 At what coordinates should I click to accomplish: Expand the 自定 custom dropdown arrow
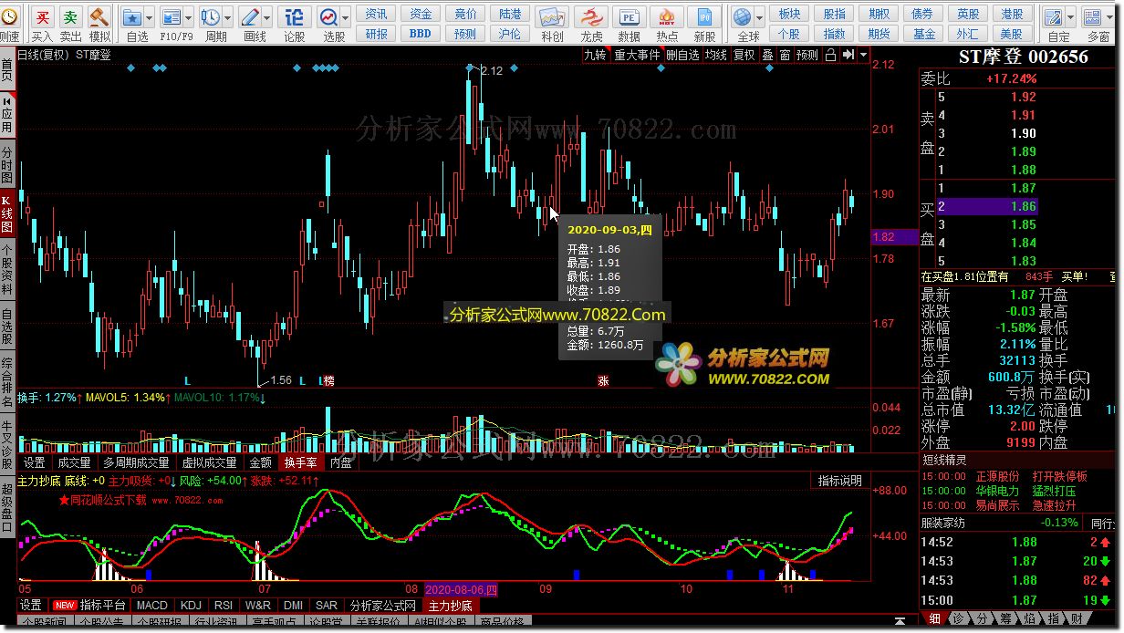tap(1070, 17)
